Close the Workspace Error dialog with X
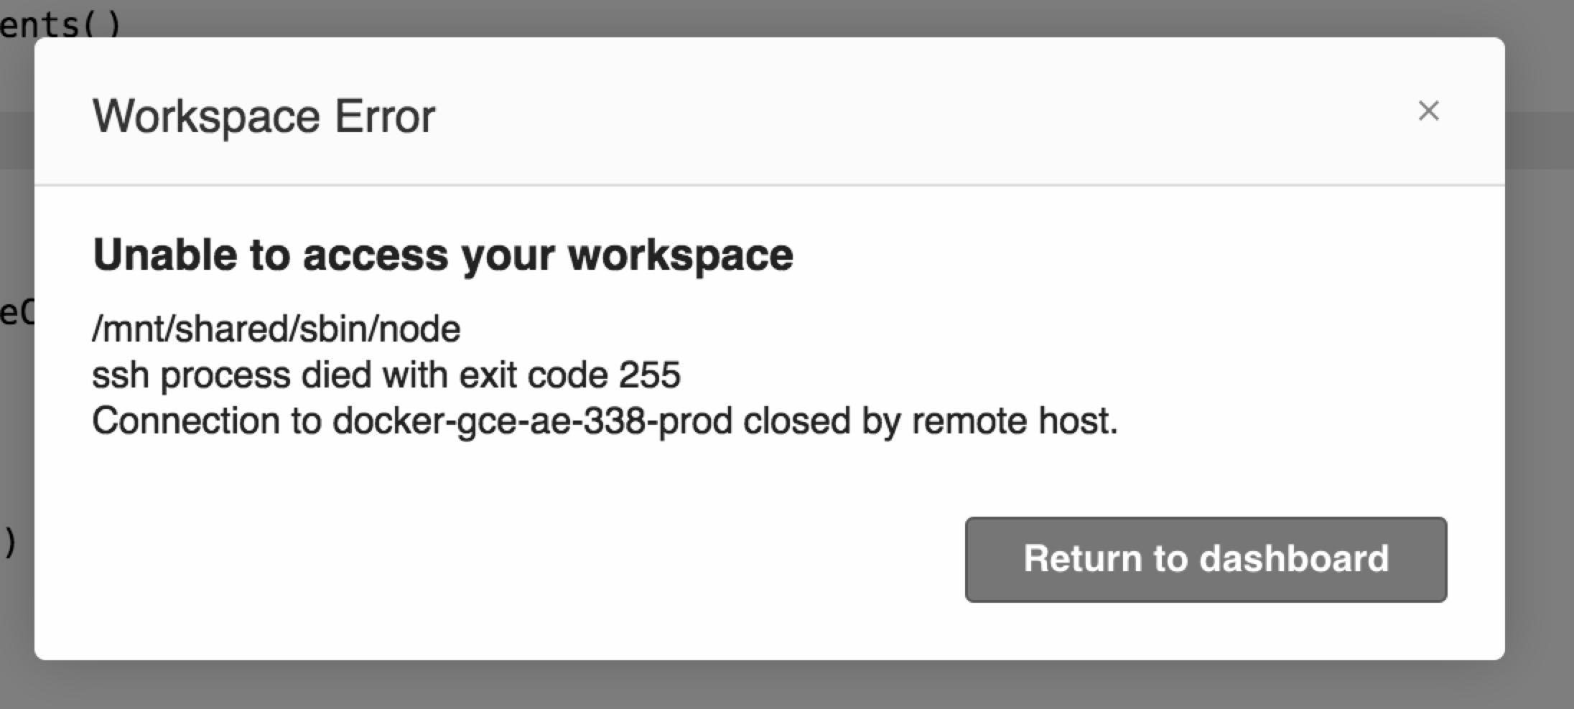Viewport: 1574px width, 709px height. click(x=1428, y=111)
